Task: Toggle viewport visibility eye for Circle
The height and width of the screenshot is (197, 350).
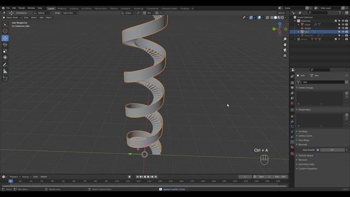Action: [343, 25]
